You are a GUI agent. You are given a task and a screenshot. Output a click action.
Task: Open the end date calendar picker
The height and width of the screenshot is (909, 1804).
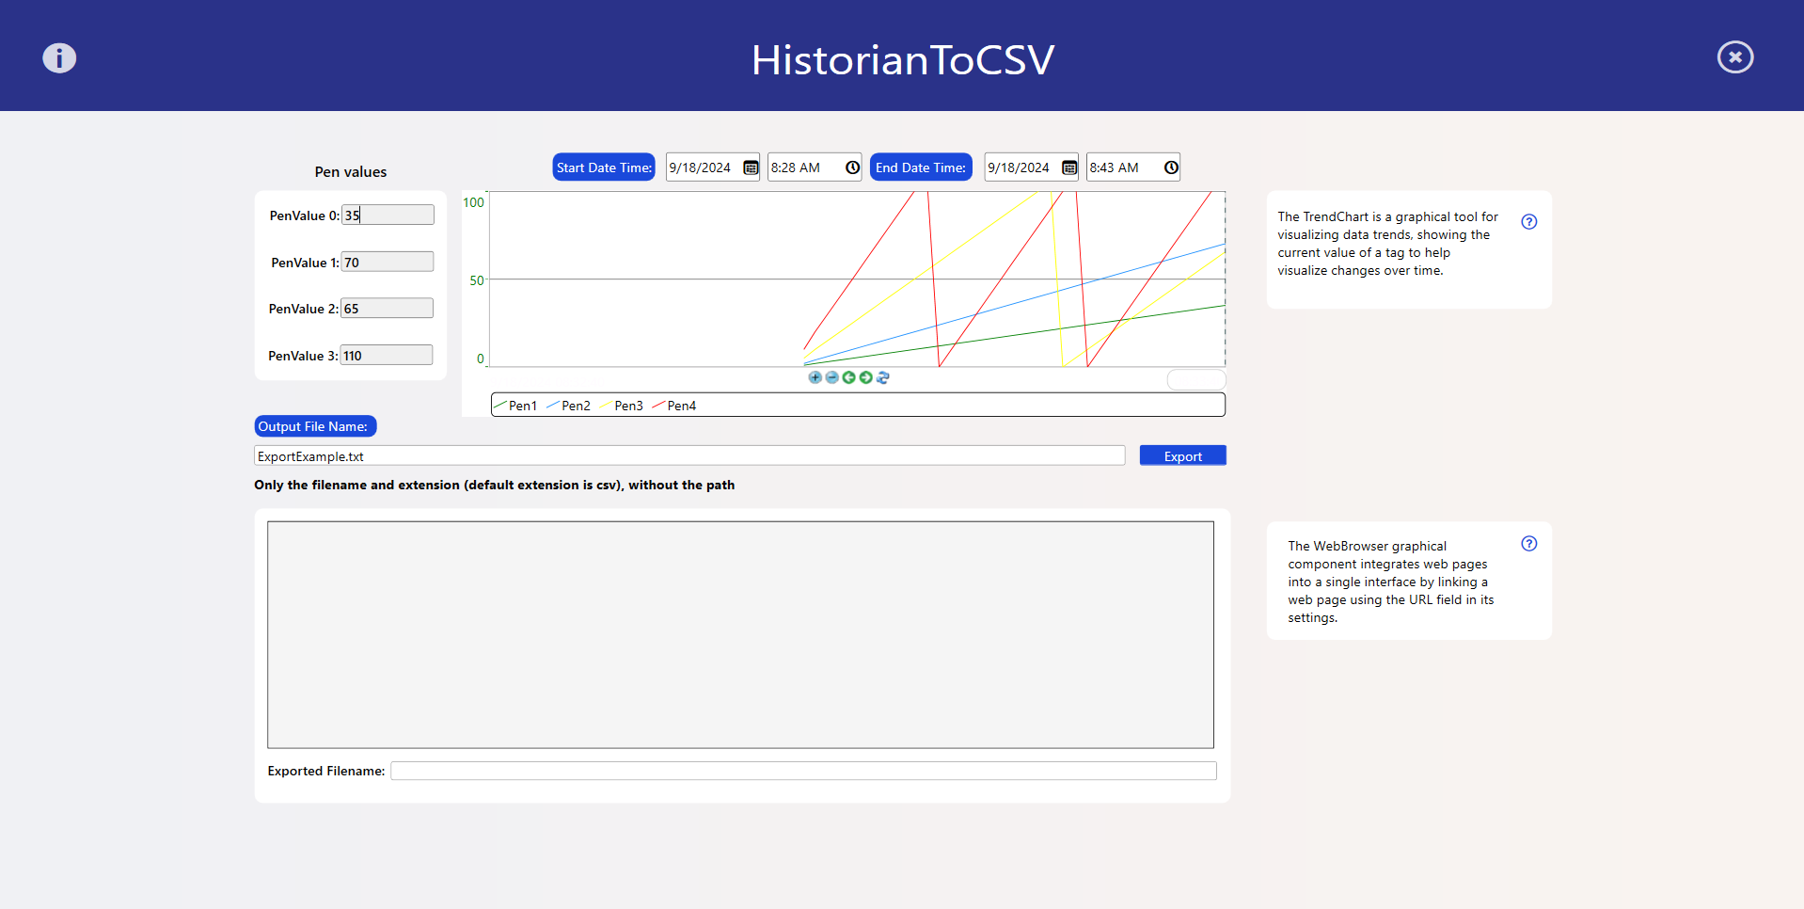(1069, 167)
